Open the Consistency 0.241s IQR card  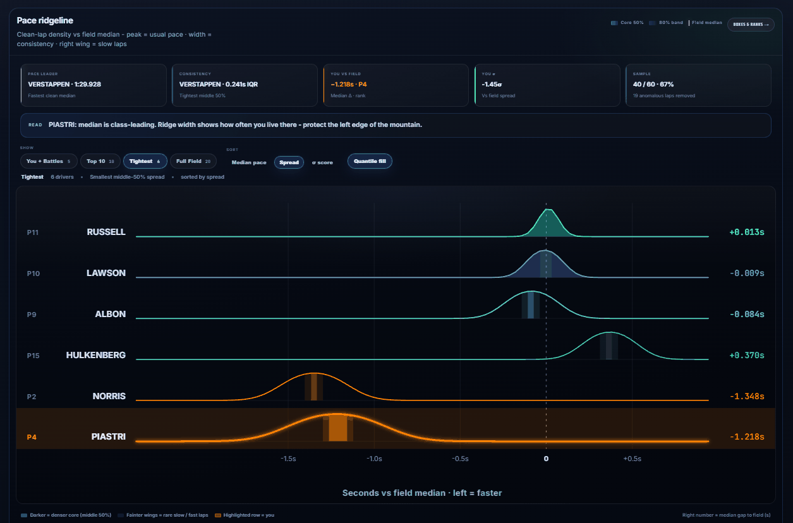(245, 85)
